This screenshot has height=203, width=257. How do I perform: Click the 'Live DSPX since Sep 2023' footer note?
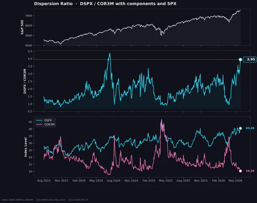pyautogui.click(x=51, y=200)
